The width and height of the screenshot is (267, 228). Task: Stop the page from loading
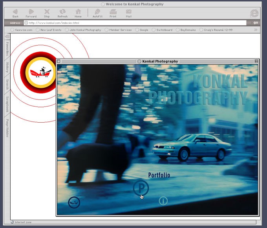point(47,13)
